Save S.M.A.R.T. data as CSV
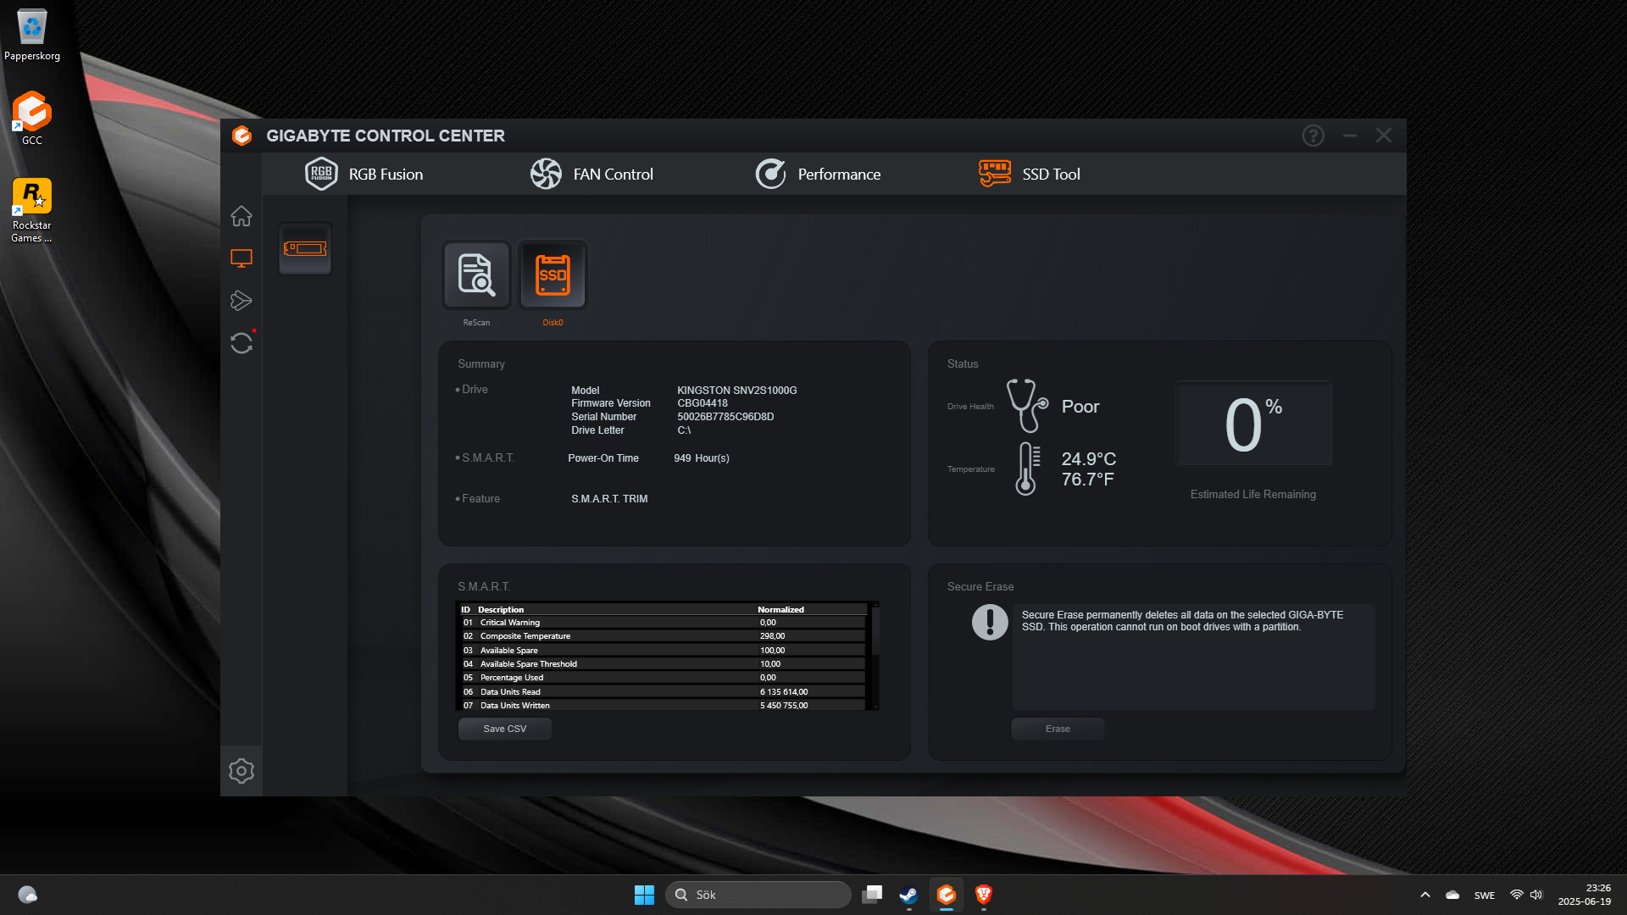Viewport: 1627px width, 915px height. 505,729
